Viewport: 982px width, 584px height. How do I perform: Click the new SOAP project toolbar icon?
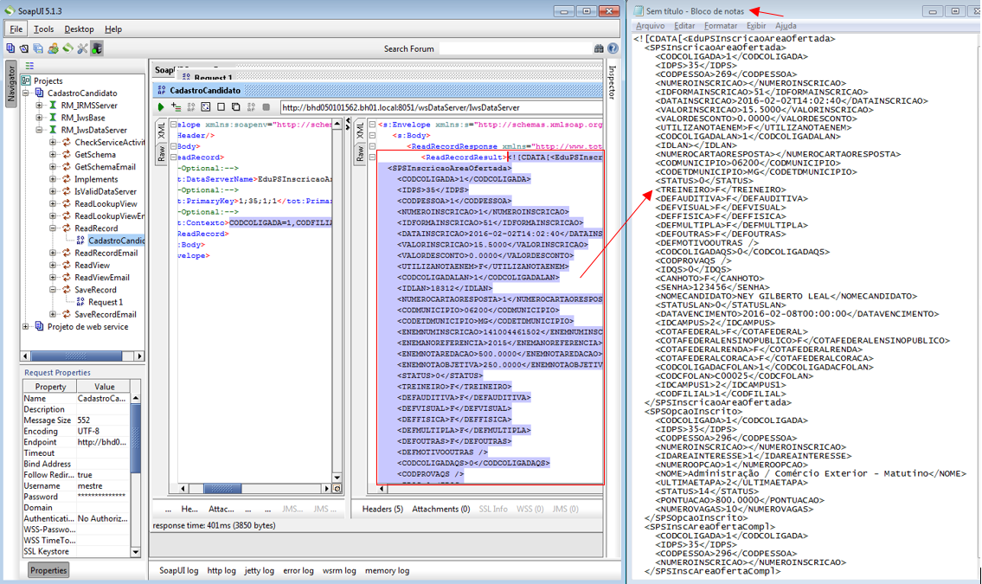pyautogui.click(x=10, y=48)
